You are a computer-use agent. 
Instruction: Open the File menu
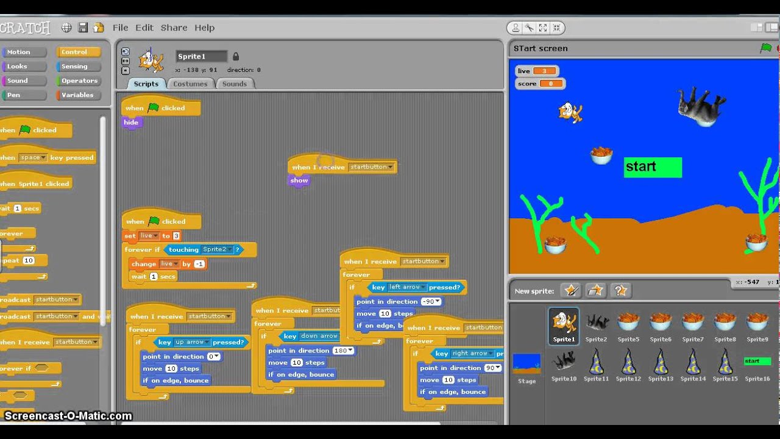tap(120, 27)
